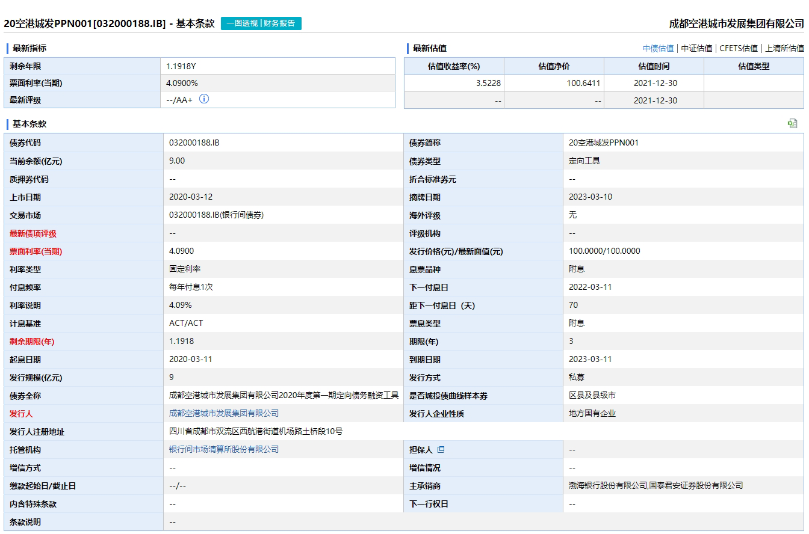Select current balance value 9.00
Viewport: 809px width, 534px height.
pos(177,161)
